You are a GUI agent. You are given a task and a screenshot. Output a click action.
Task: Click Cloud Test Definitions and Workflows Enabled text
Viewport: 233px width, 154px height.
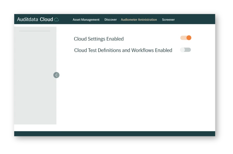pos(123,51)
